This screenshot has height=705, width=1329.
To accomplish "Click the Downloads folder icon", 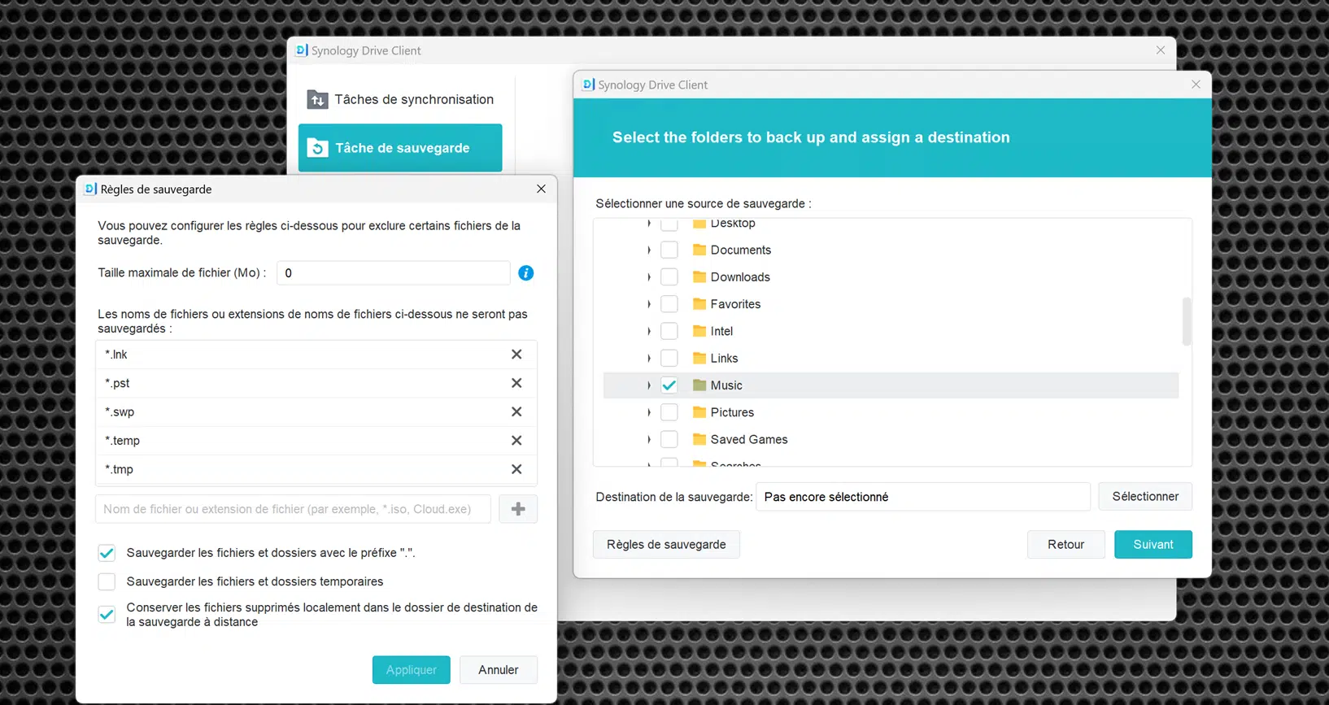I will pyautogui.click(x=699, y=276).
